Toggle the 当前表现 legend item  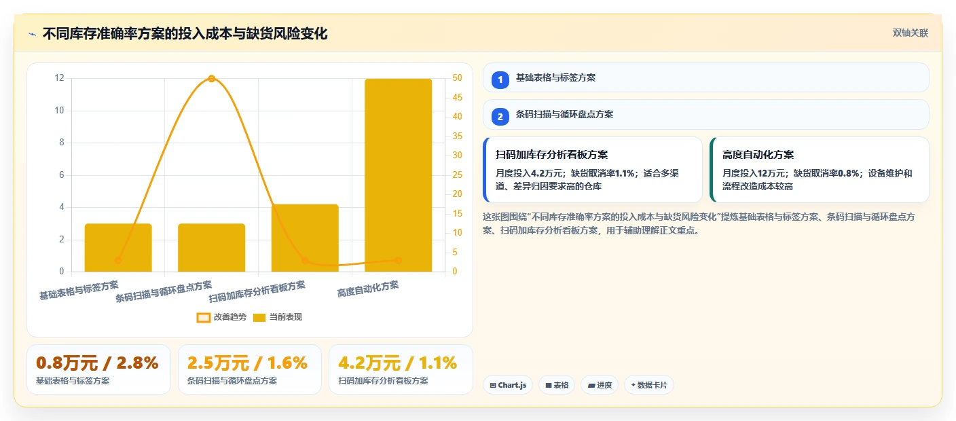point(277,317)
